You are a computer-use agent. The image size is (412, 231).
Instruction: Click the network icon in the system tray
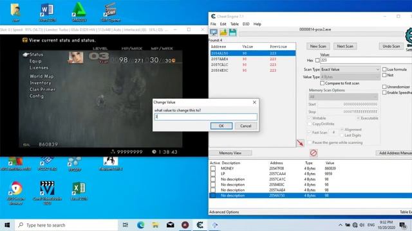pyautogui.click(x=355, y=225)
